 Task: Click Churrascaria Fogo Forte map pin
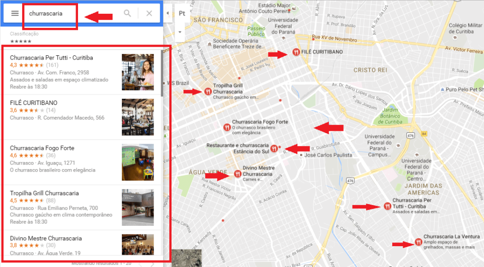[x=227, y=127]
